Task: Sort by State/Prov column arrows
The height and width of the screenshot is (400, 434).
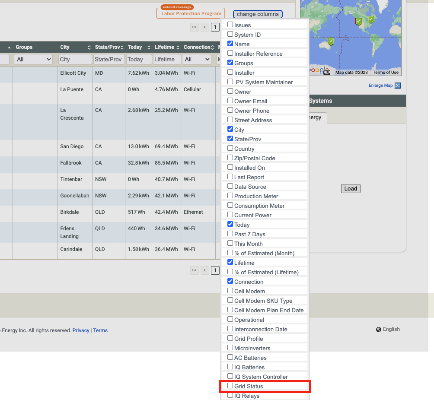Action: [x=122, y=48]
